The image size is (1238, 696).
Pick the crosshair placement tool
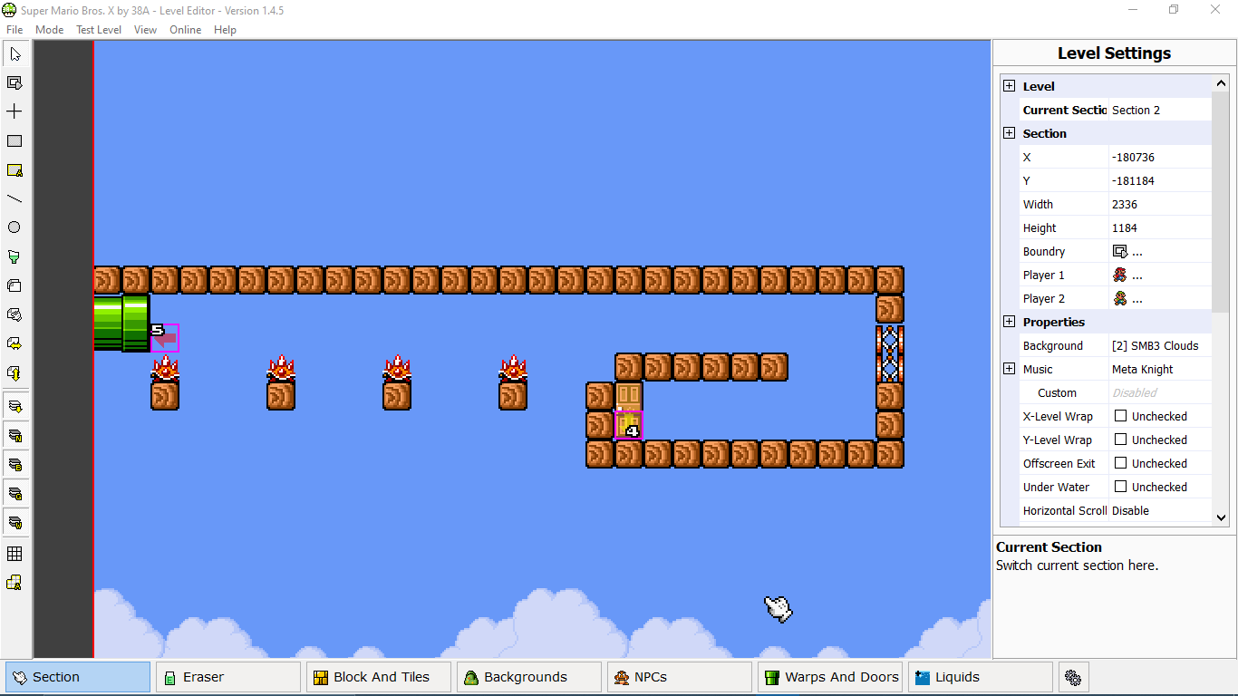[x=15, y=112]
